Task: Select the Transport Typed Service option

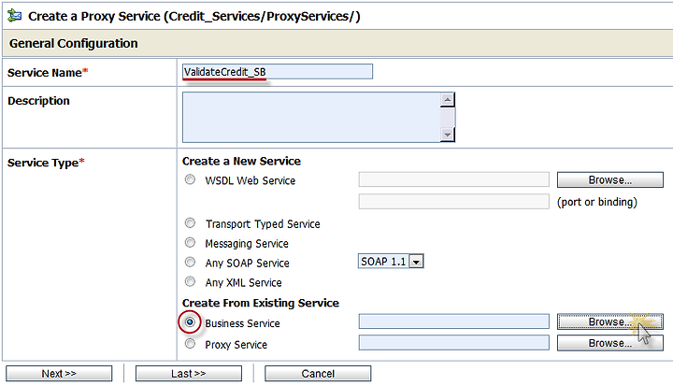Action: pos(190,223)
